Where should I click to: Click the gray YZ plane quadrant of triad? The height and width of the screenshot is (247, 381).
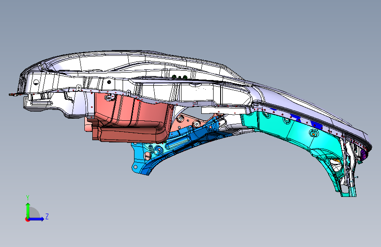click(x=34, y=213)
